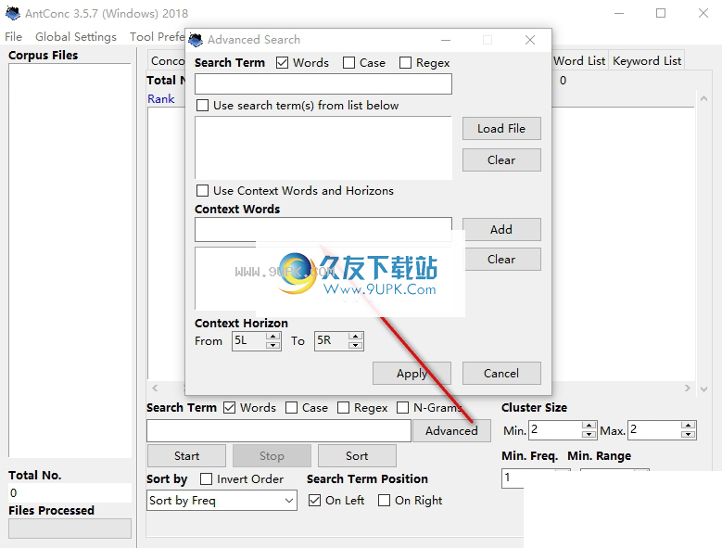
Task: Close the Advanced Search dialog
Action: pyautogui.click(x=530, y=40)
